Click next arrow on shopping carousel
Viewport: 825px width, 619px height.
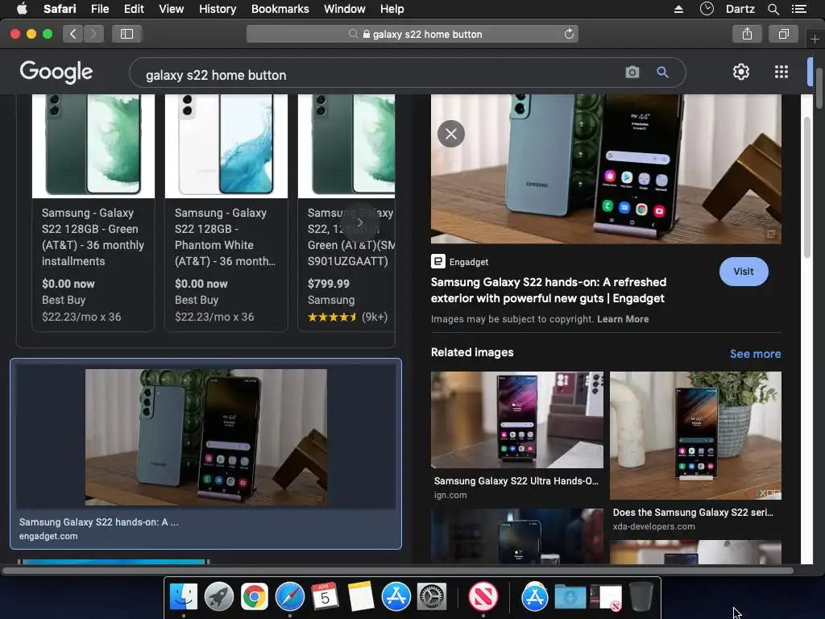pos(360,222)
